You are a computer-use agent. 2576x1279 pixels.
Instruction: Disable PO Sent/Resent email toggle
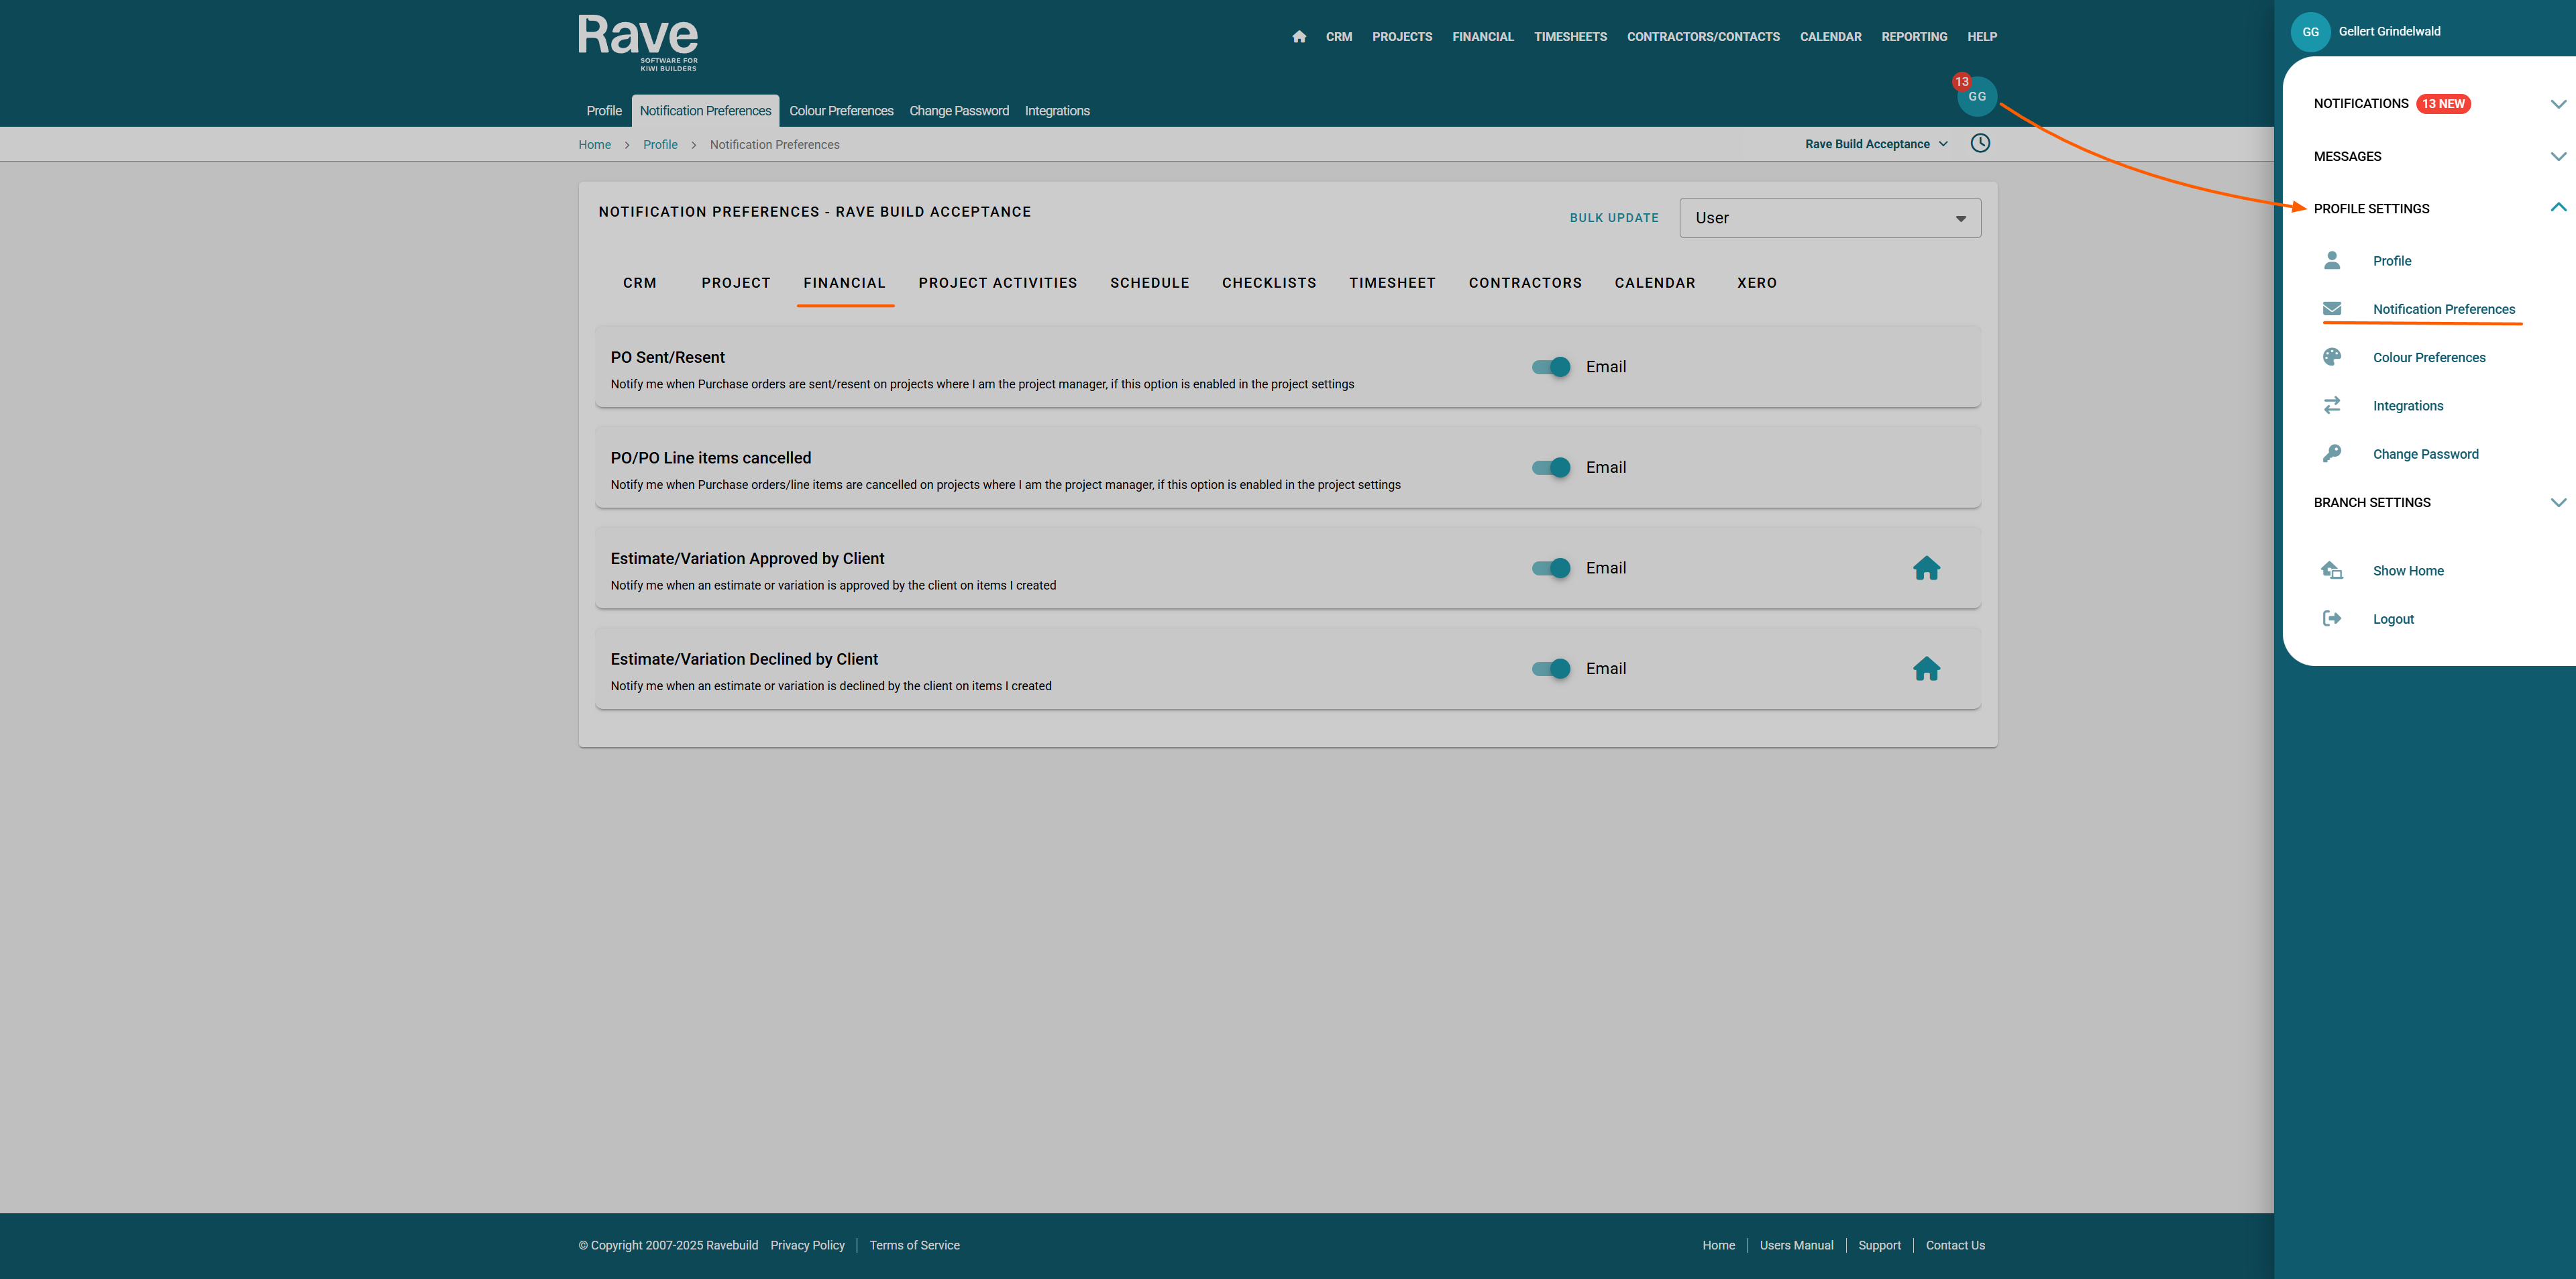[1551, 367]
